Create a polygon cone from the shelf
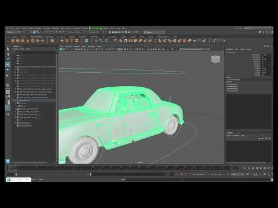Viewport: 278px width, 208px height. pos(28,40)
